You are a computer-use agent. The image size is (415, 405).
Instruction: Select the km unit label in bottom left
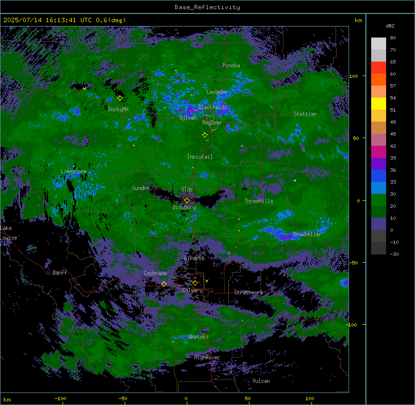pyautogui.click(x=7, y=399)
